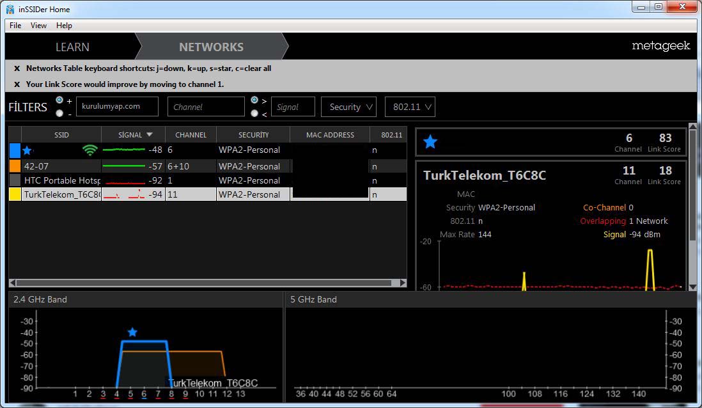Click the Max Rate 144 value
The image size is (702, 408).
point(485,234)
